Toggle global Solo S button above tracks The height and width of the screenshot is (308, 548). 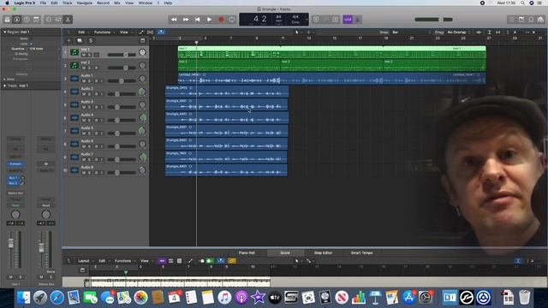point(91,41)
